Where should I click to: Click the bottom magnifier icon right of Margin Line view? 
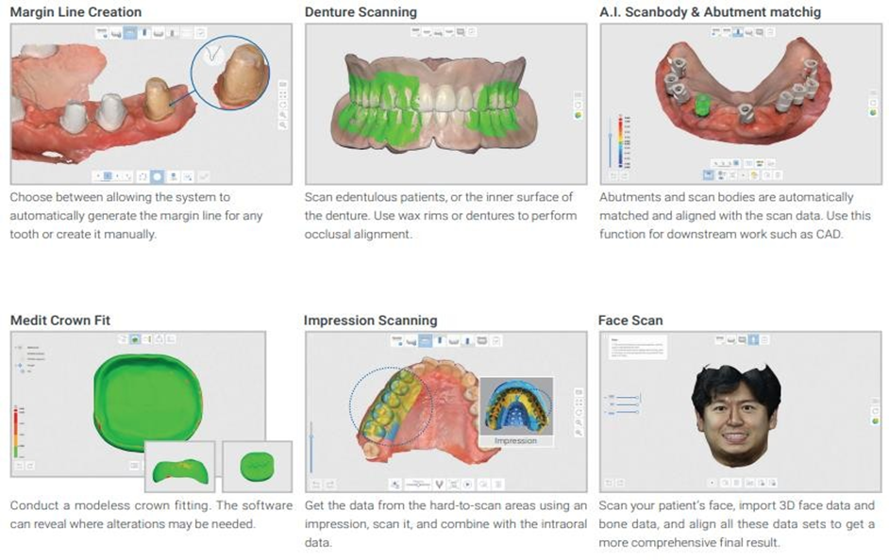pos(282,124)
